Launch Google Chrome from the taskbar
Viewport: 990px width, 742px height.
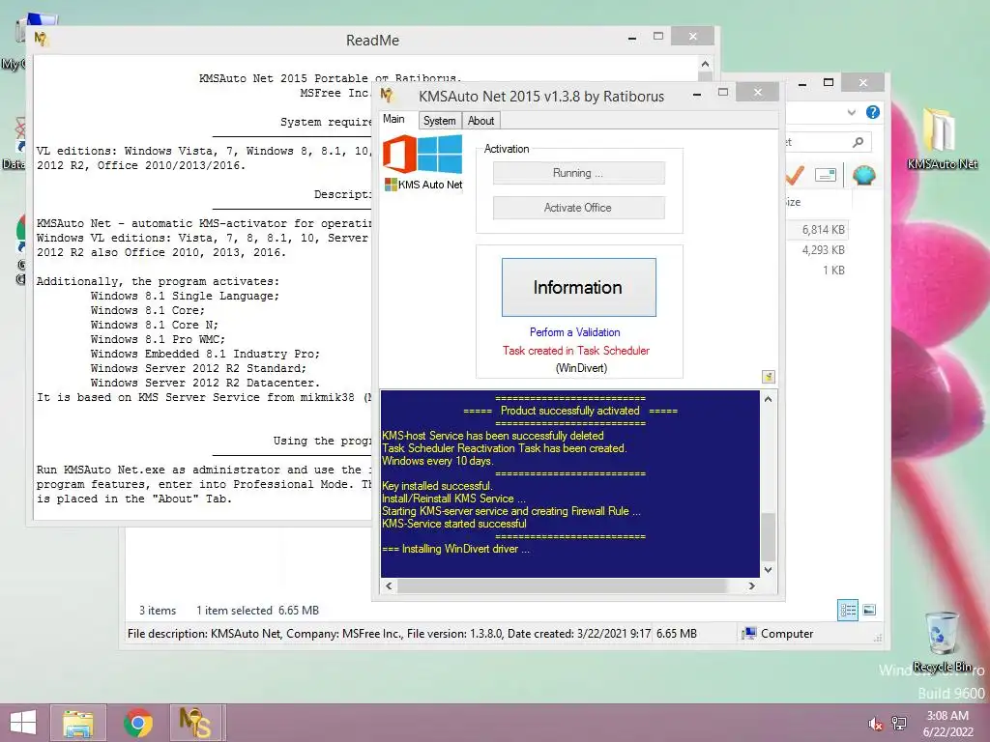pos(137,723)
